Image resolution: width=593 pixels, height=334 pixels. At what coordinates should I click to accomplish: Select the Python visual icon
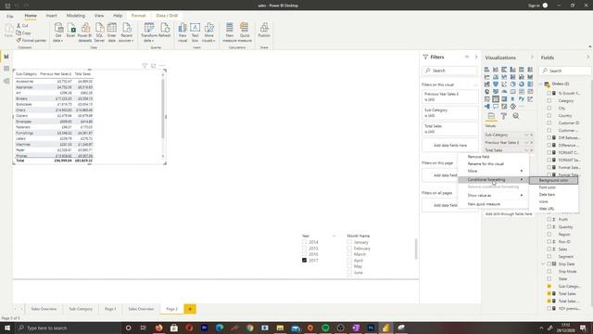(522, 99)
